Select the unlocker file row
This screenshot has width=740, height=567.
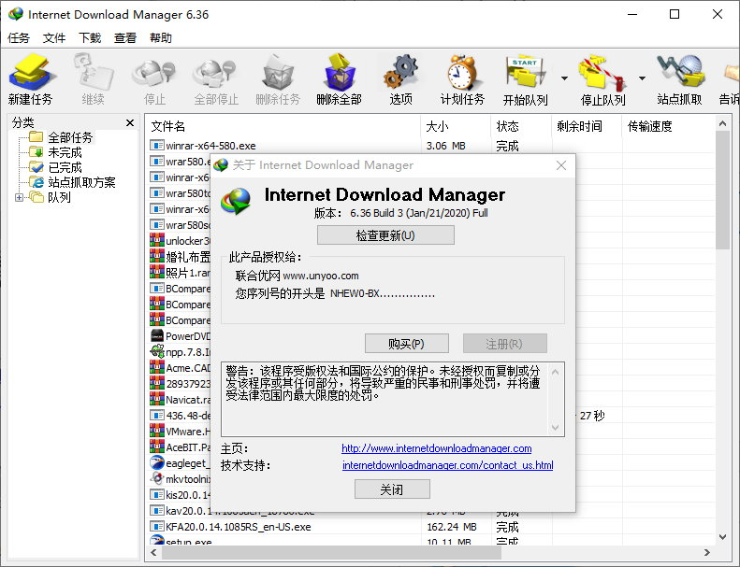pyautogui.click(x=180, y=240)
